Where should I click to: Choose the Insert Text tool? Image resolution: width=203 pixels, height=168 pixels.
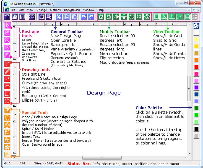(7, 140)
